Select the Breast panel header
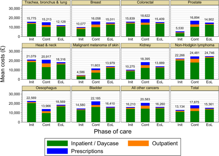Viewport: 219px width, 156px height. tap(96, 3)
